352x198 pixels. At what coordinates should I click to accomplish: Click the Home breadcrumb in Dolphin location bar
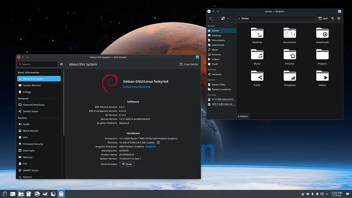[245, 18]
